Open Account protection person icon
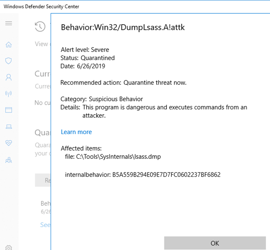The width and height of the screenshot is (270, 250). tap(9, 77)
